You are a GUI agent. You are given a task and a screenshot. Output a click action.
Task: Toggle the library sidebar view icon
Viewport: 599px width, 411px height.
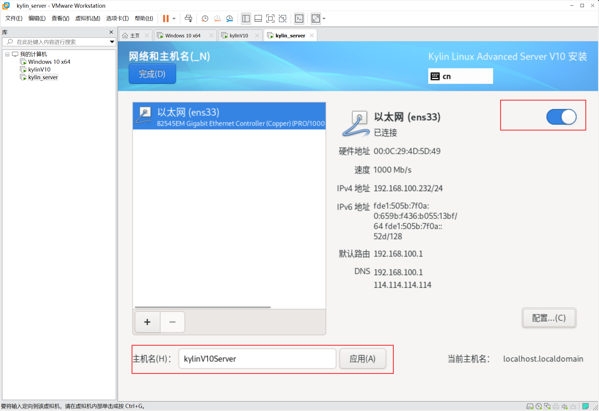coord(246,19)
